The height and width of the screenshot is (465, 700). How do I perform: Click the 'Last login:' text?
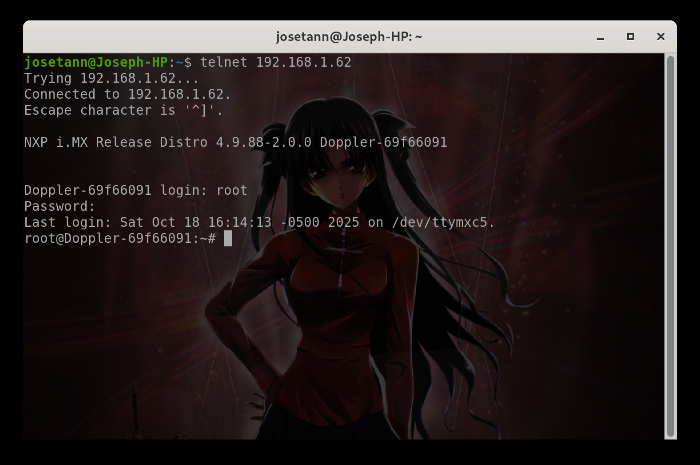point(67,222)
